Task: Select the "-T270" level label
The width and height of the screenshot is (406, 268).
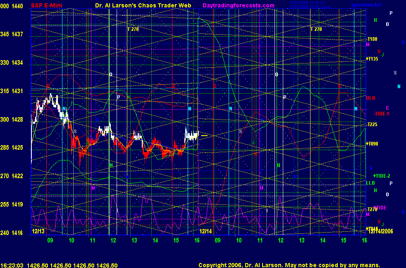Action: click(372, 209)
